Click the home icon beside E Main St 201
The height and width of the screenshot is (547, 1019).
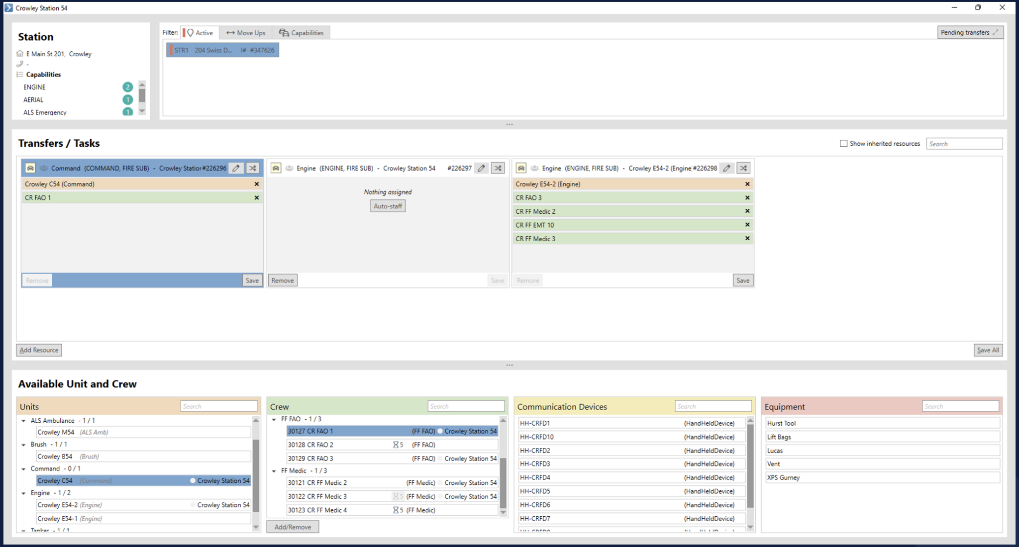(x=19, y=54)
